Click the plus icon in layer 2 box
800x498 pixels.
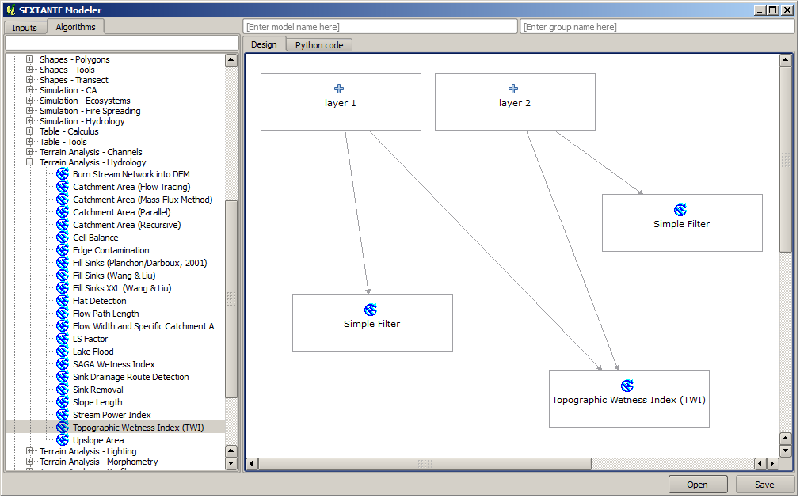pyautogui.click(x=513, y=89)
